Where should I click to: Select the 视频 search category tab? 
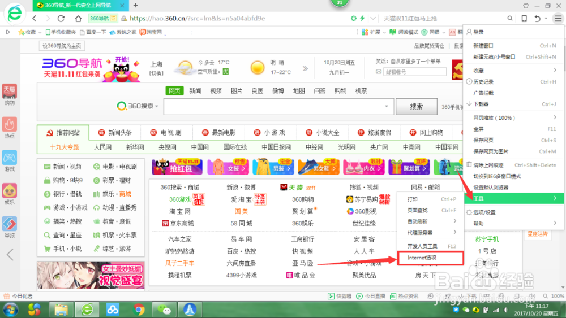tap(216, 91)
